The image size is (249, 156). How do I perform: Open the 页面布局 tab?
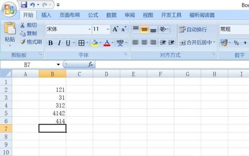click(x=70, y=15)
